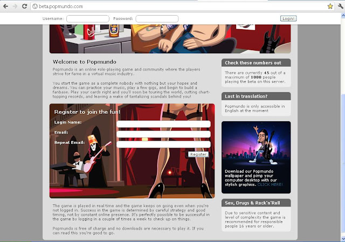Click the vertical scrollbar thumb
Viewport: 345px width, 242px height.
pos(343,163)
